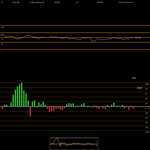Click the -20 label on MR axis
Image resolution: width=150 pixels, height=150 pixels.
pyautogui.click(x=146, y=113)
